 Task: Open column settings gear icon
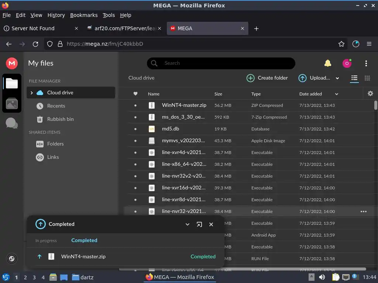pyautogui.click(x=370, y=93)
